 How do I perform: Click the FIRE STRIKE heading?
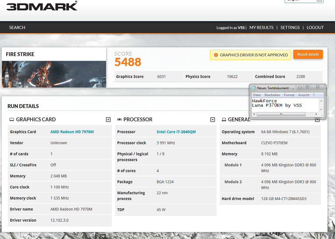pos(20,54)
